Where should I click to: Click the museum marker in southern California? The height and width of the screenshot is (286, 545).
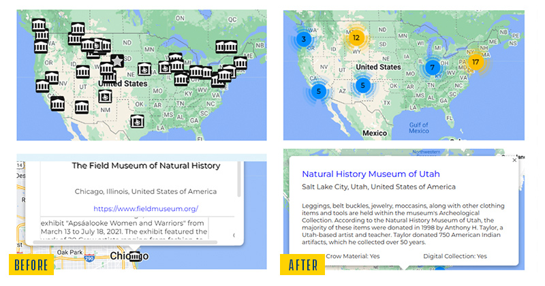pyautogui.click(x=57, y=104)
